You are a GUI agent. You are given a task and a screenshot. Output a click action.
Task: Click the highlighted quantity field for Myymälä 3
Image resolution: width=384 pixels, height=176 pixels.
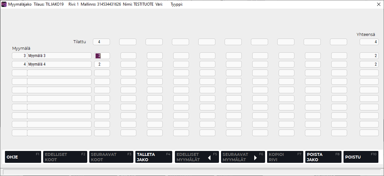[x=102, y=56]
